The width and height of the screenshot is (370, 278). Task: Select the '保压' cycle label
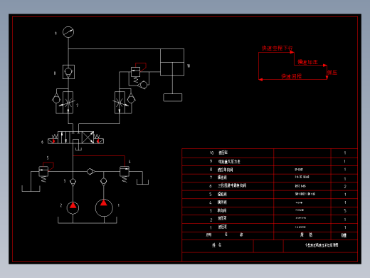pos(332,73)
